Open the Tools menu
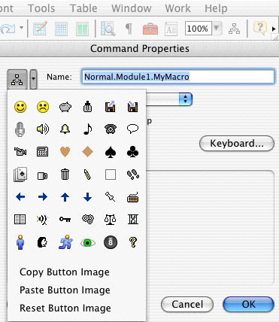Viewport: 279px width, 322px height. point(41,8)
